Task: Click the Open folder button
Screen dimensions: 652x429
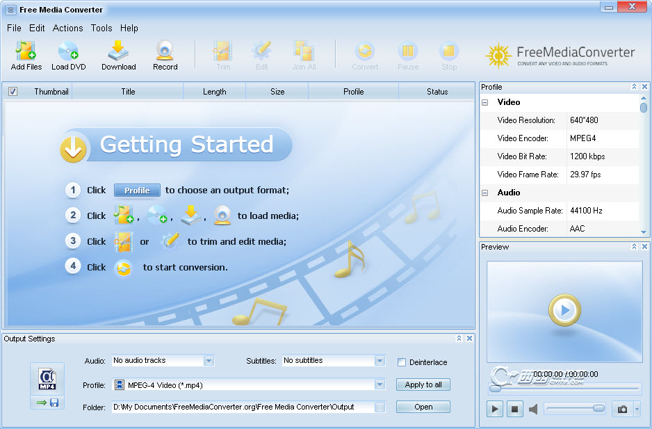Action: pyautogui.click(x=423, y=407)
